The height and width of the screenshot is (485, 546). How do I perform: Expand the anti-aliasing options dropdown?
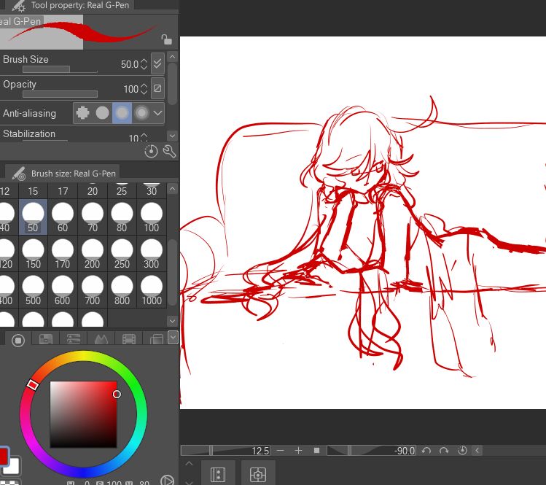(x=157, y=113)
